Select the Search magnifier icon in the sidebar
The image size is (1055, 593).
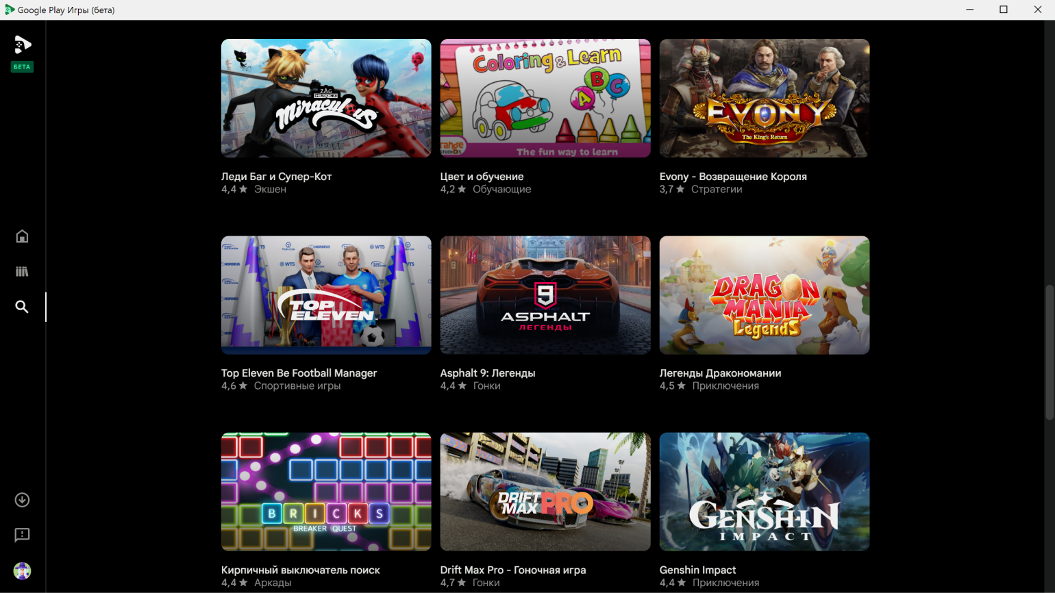[x=22, y=307]
